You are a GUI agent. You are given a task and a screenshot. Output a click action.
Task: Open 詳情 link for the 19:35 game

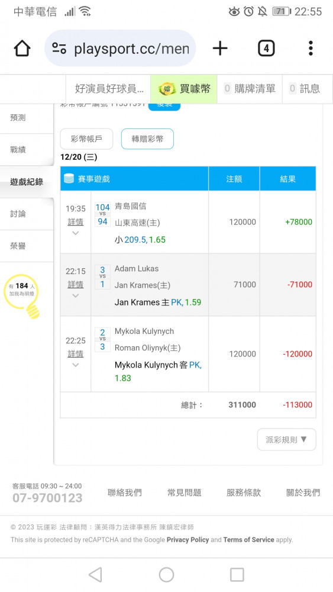pos(76,222)
